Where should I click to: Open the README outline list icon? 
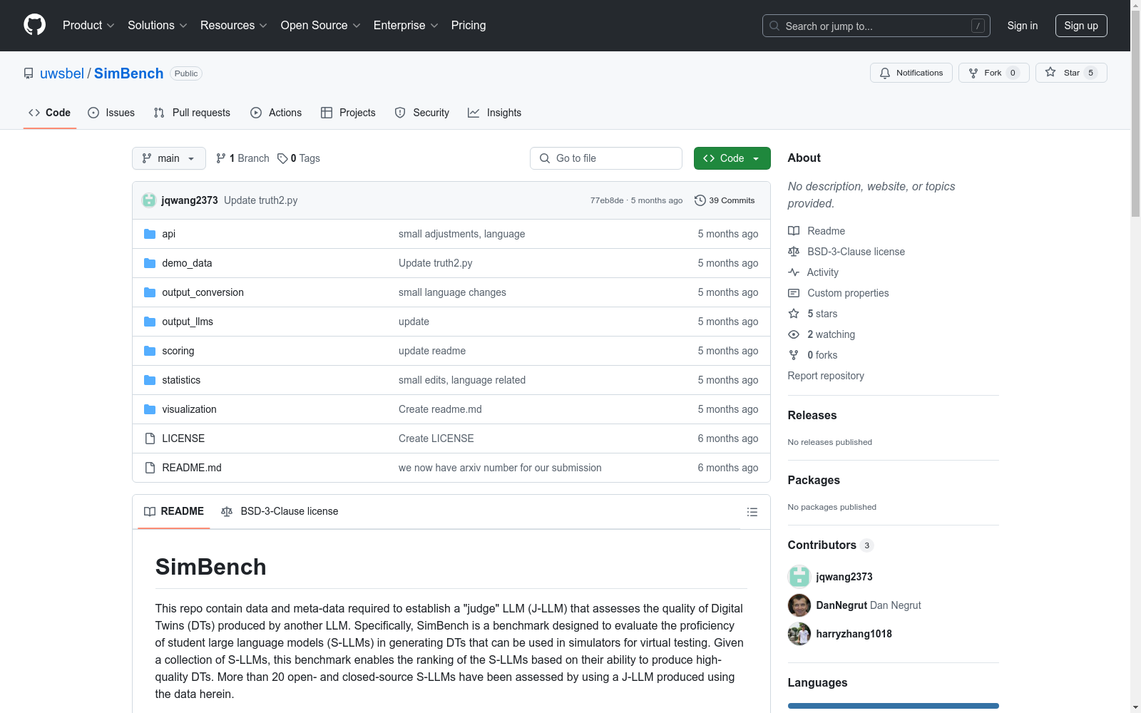click(x=752, y=512)
